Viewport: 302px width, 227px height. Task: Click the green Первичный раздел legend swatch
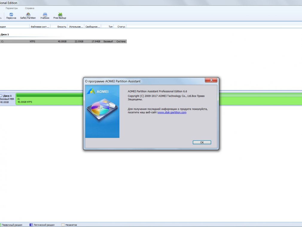click(x=1, y=225)
